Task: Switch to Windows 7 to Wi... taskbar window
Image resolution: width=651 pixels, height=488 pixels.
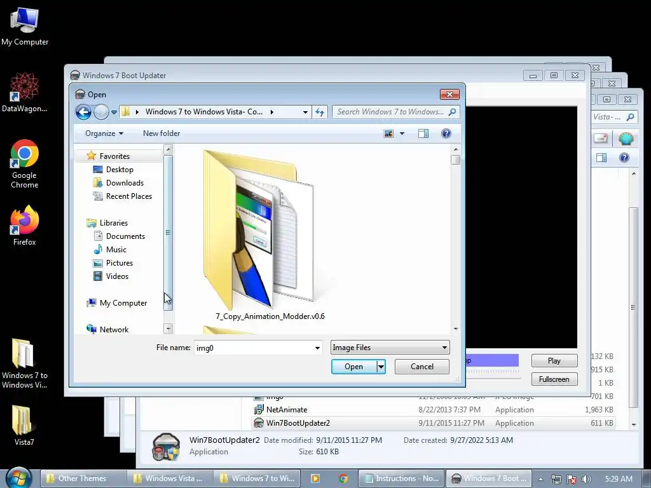Action: click(257, 478)
